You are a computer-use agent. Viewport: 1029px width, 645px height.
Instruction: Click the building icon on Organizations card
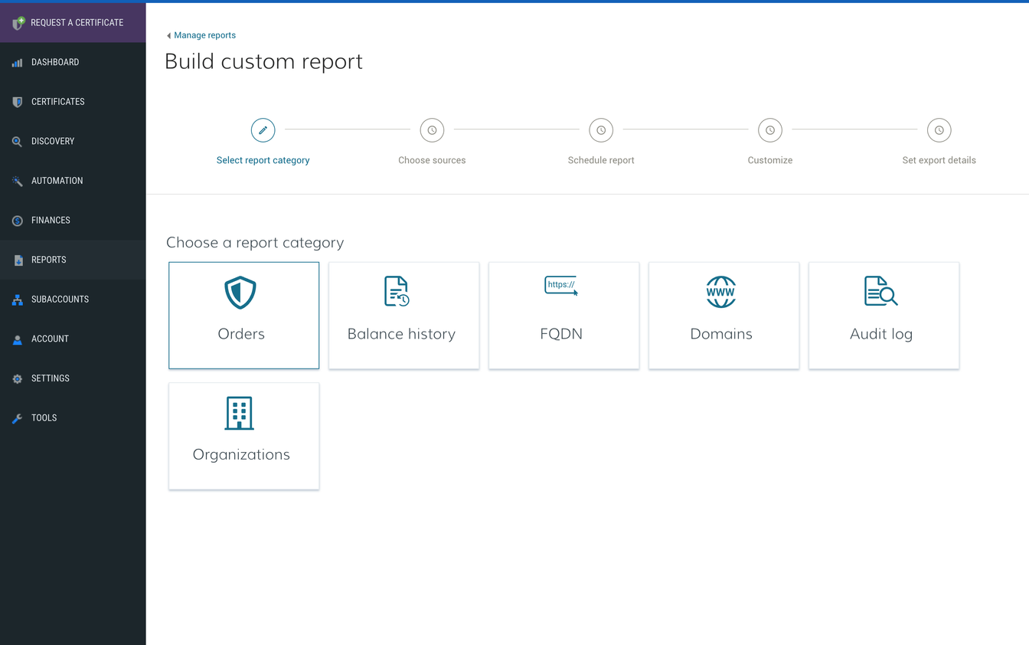coord(240,413)
